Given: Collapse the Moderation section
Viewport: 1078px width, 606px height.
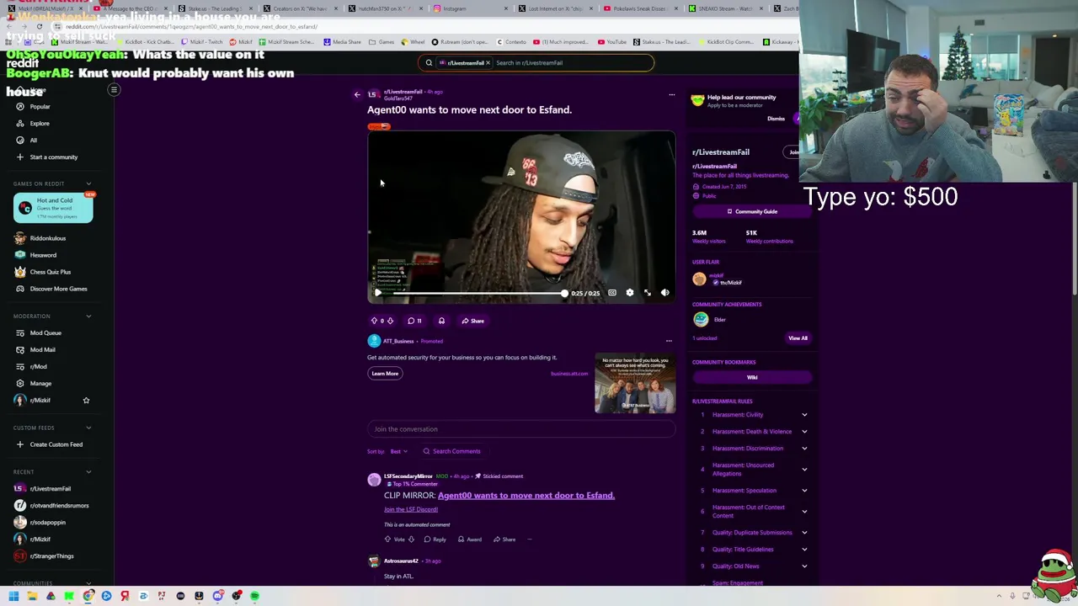Looking at the screenshot, I should point(88,316).
